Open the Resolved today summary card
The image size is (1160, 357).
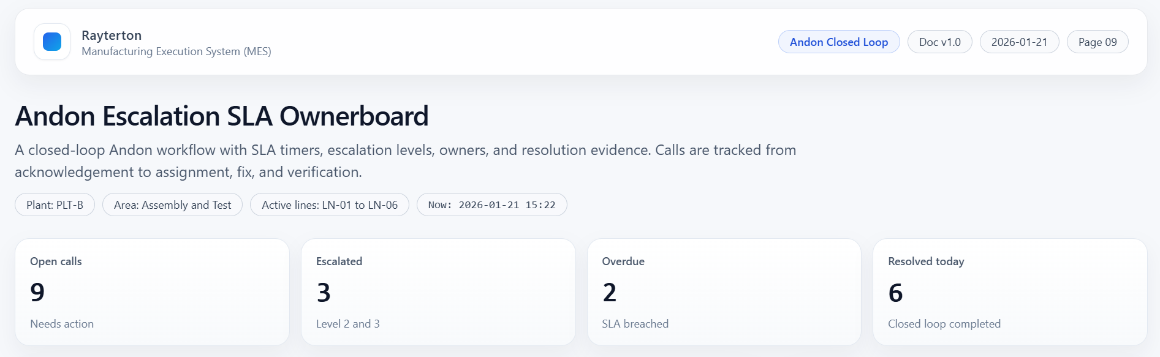click(x=1010, y=291)
